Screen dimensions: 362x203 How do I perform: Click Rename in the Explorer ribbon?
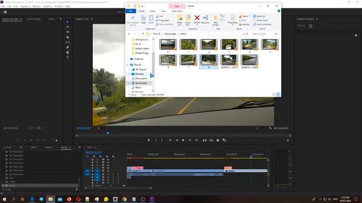[x=205, y=20]
